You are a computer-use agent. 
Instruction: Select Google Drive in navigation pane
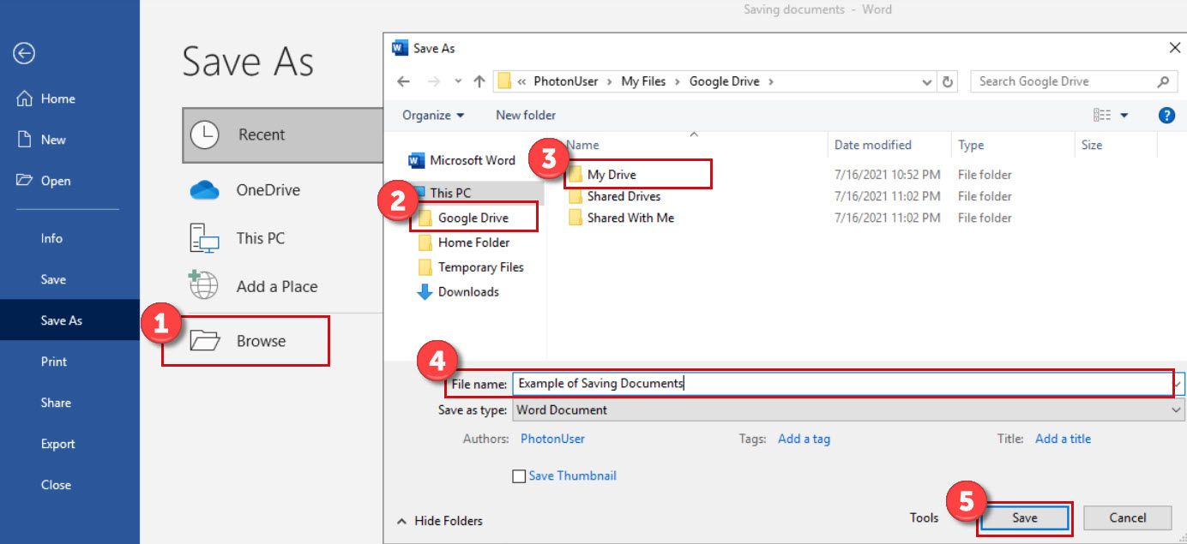coord(473,218)
